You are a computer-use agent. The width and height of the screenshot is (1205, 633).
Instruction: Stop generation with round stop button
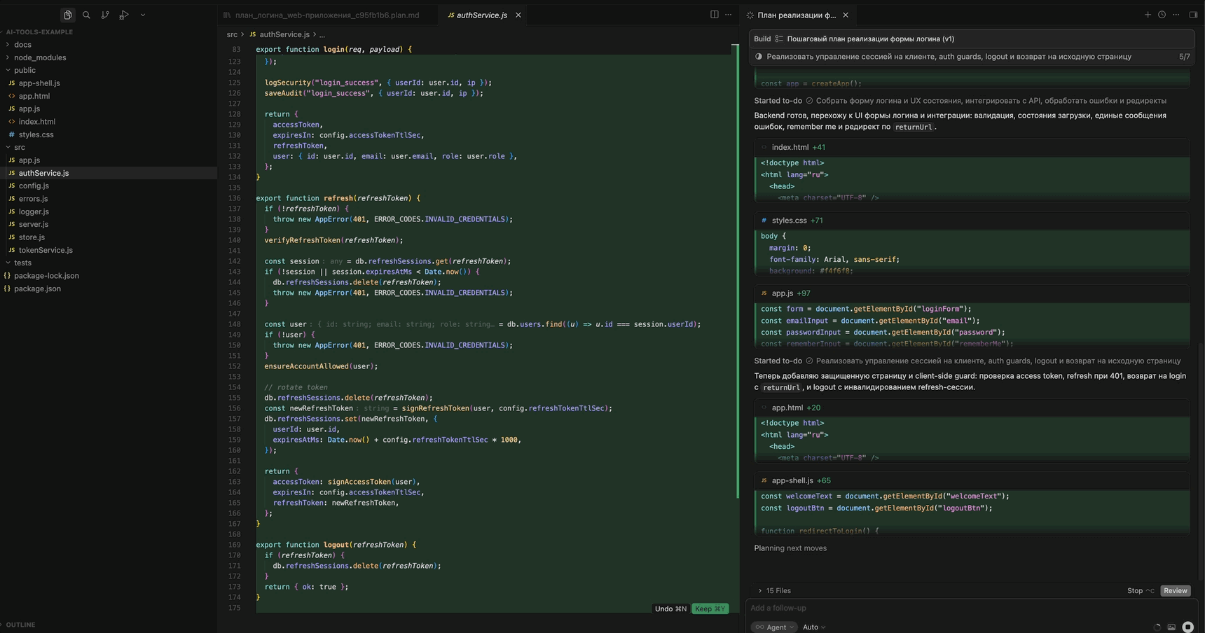1187,627
